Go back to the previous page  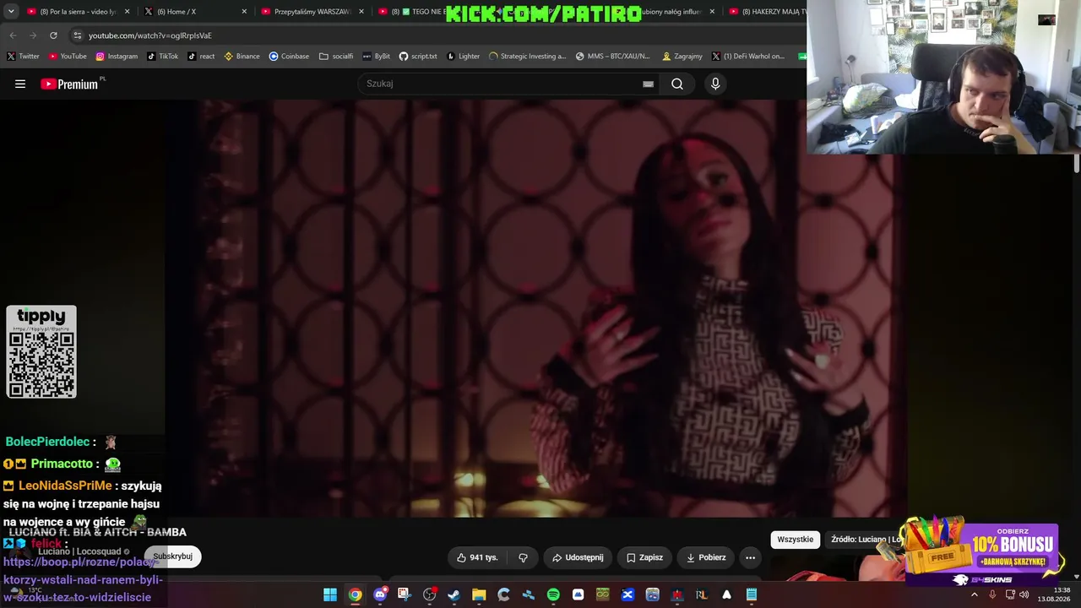point(13,35)
